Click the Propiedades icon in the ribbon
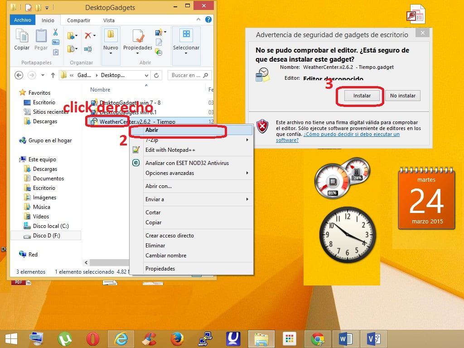464x348 pixels. (138, 39)
